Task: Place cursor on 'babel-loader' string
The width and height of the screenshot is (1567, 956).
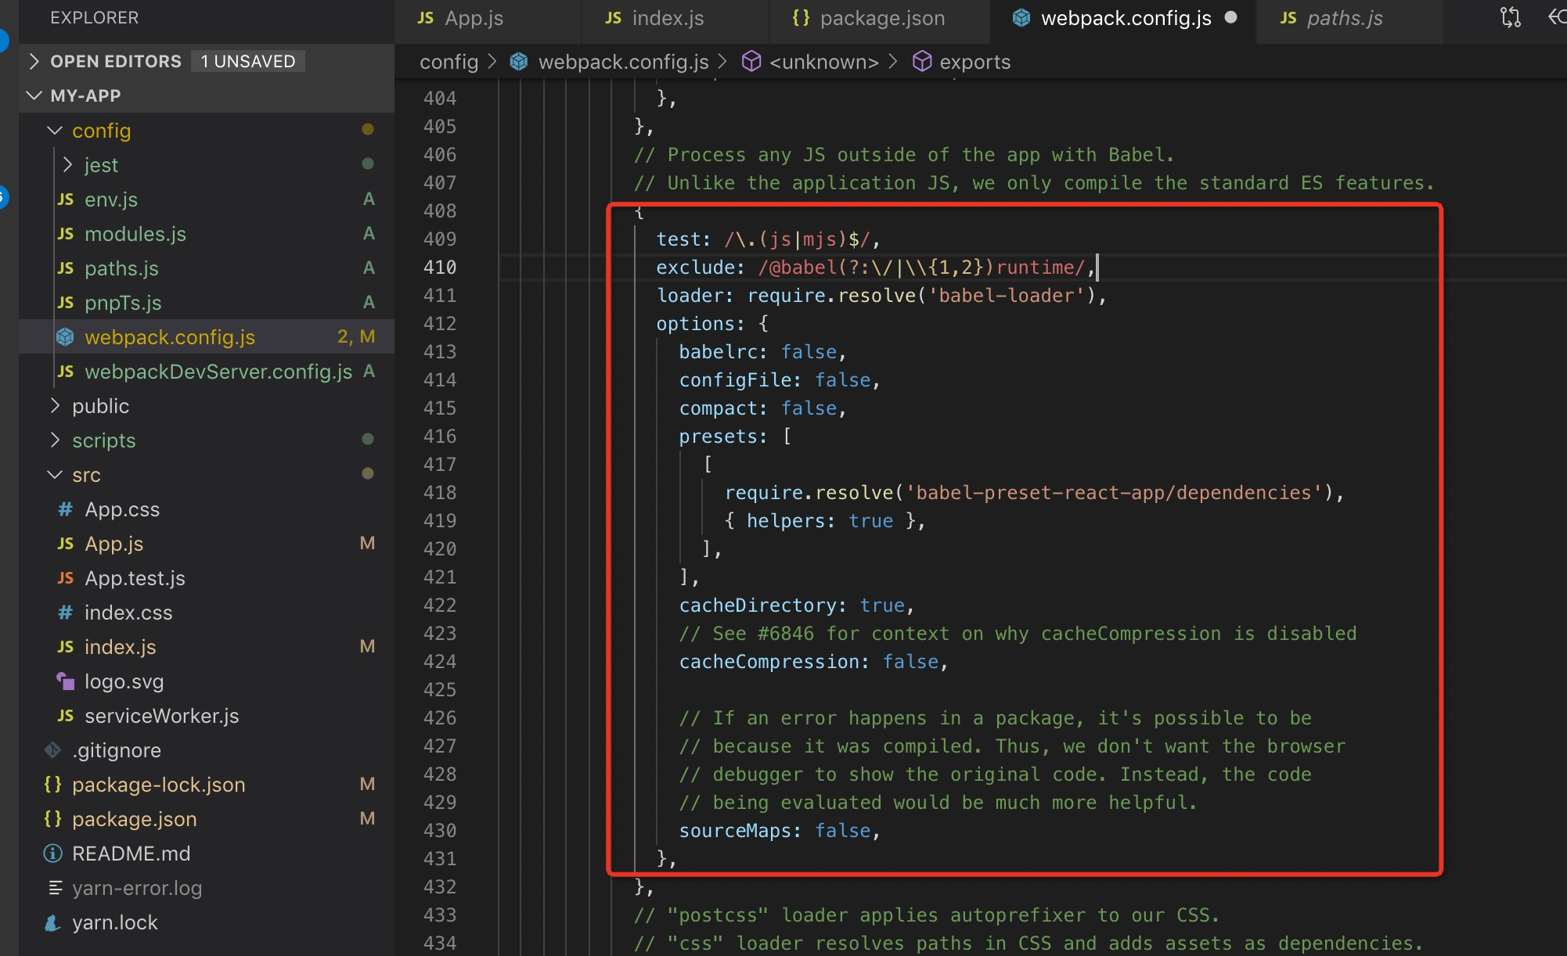Action: pos(1007,296)
